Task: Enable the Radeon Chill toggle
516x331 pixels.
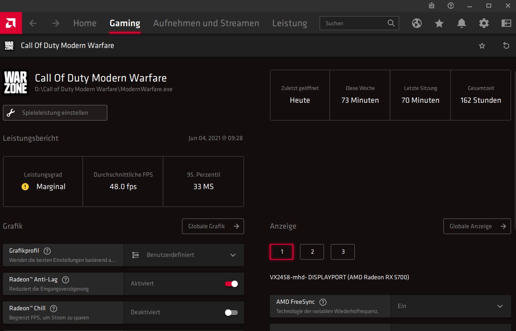Action: (x=231, y=313)
